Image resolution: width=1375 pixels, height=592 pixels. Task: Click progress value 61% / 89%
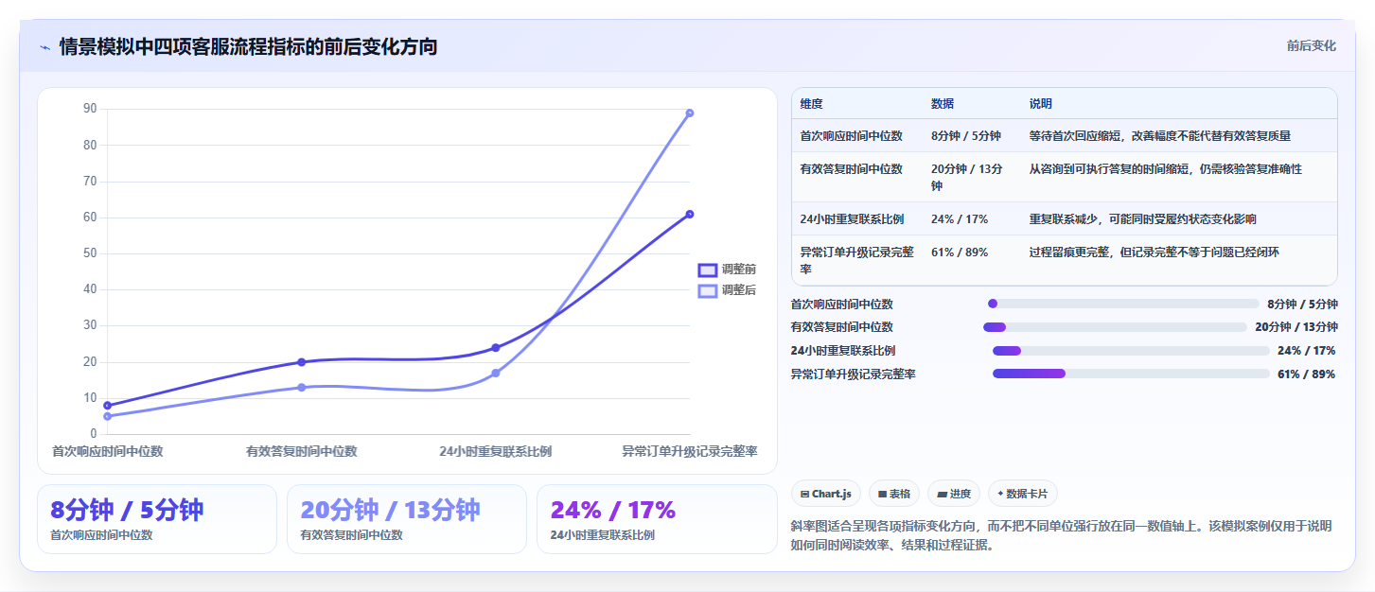(1307, 374)
